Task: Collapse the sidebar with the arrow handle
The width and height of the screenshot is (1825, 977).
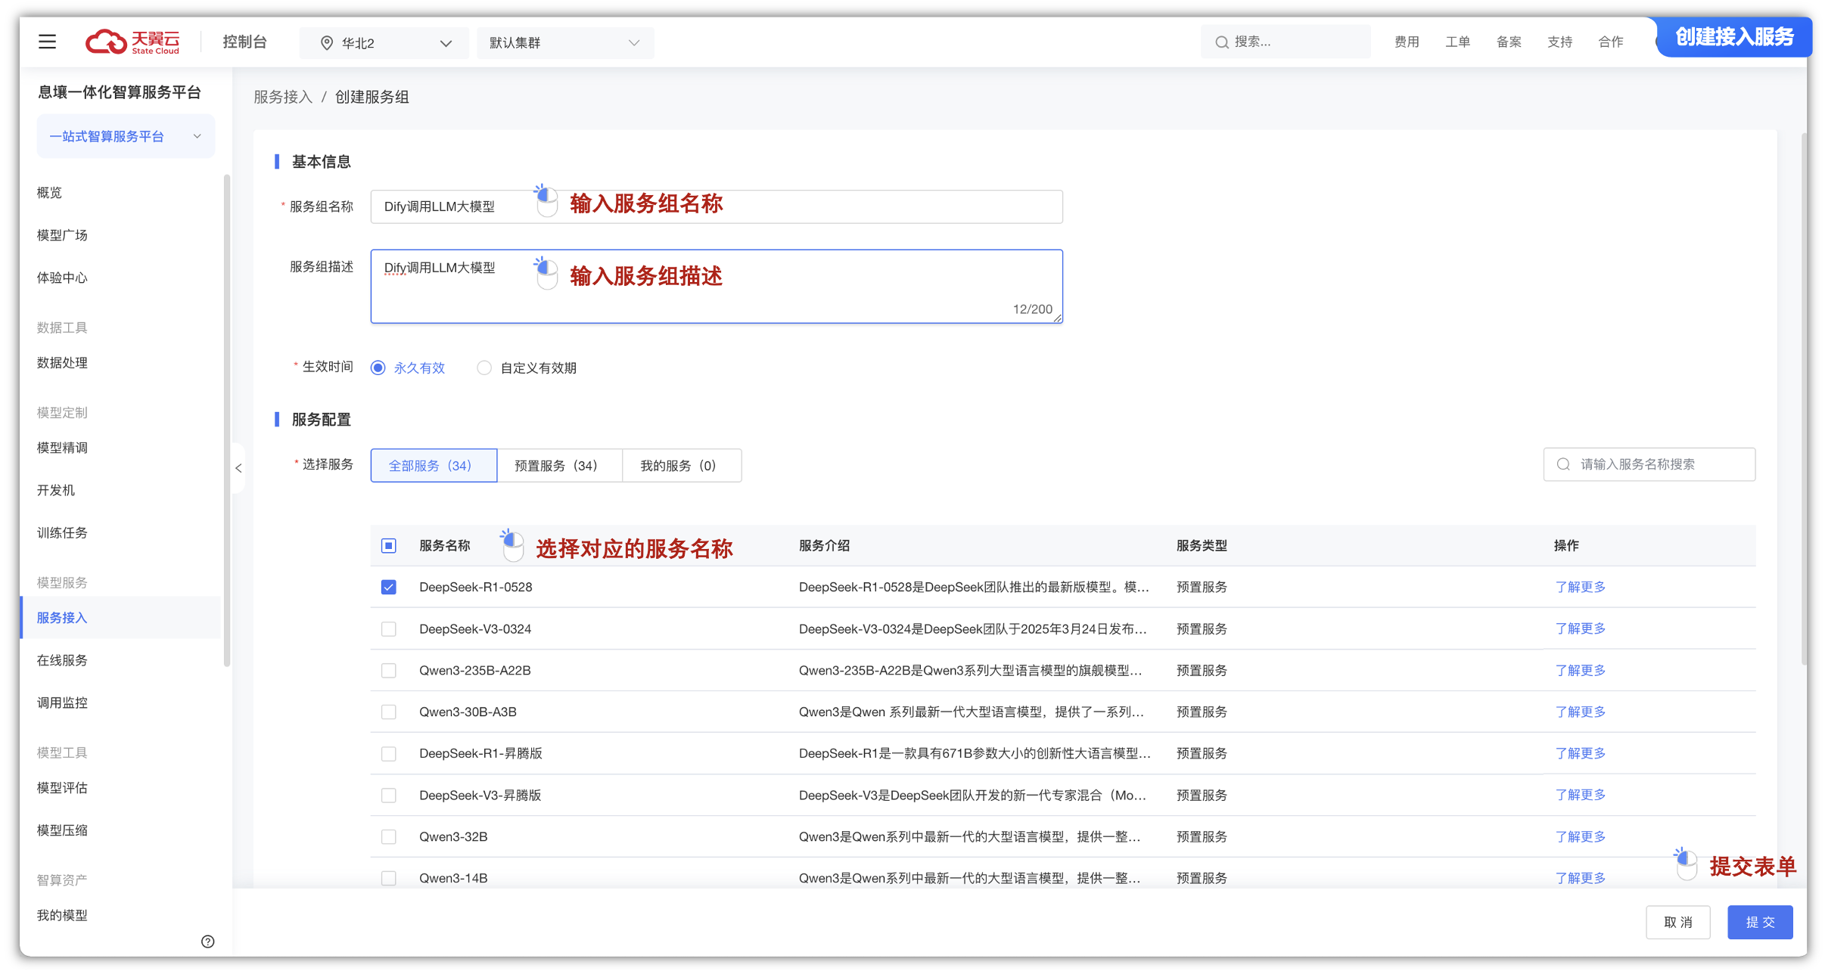Action: click(x=238, y=468)
